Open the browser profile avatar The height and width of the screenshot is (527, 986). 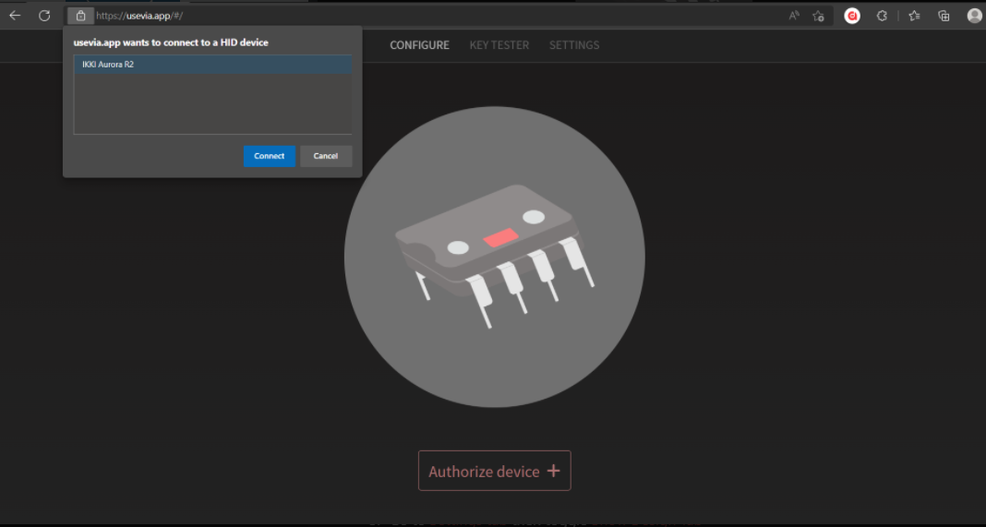point(974,16)
